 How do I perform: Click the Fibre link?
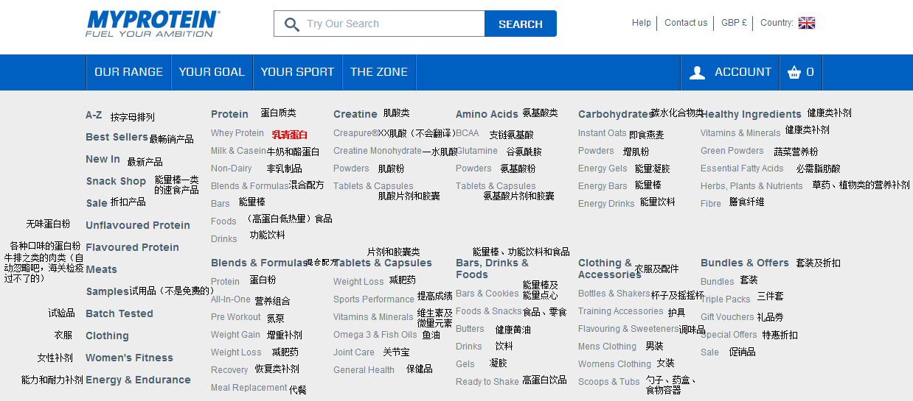pos(711,204)
